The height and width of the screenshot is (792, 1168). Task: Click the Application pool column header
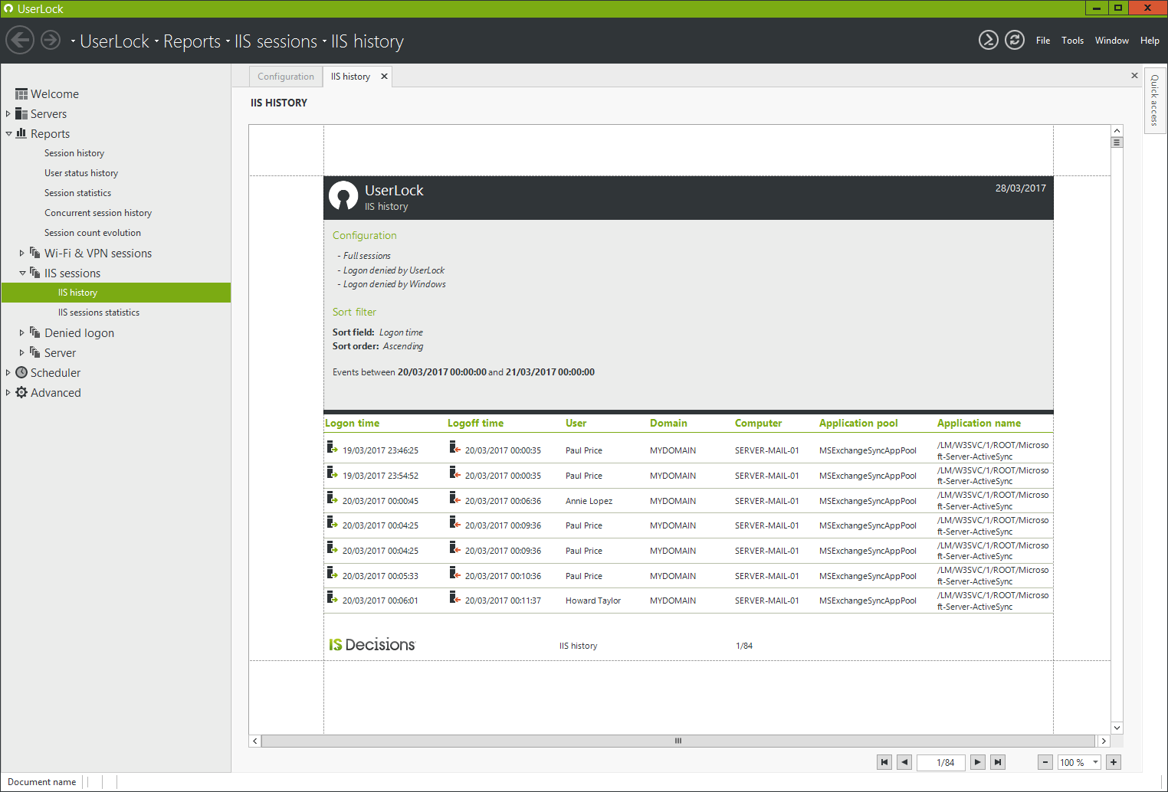click(x=858, y=423)
